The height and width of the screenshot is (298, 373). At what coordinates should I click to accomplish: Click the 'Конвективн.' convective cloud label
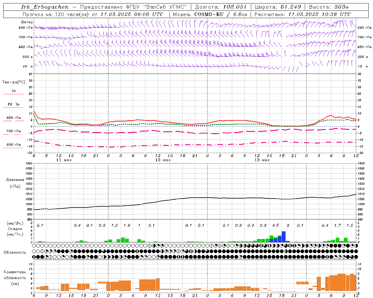15,272
